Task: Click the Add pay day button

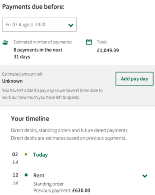Action: [134, 79]
